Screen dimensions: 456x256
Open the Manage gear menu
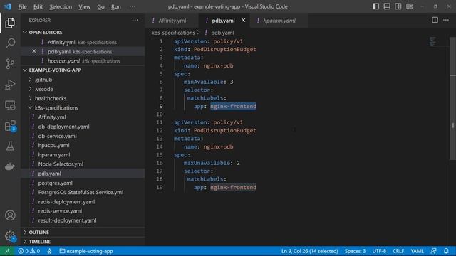[x=10, y=235]
